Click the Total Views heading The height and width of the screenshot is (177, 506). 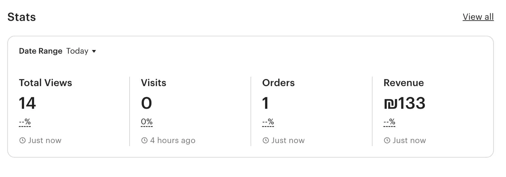click(46, 83)
